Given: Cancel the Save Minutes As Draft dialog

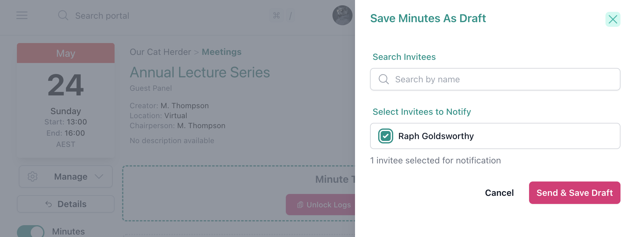Looking at the screenshot, I should point(499,193).
